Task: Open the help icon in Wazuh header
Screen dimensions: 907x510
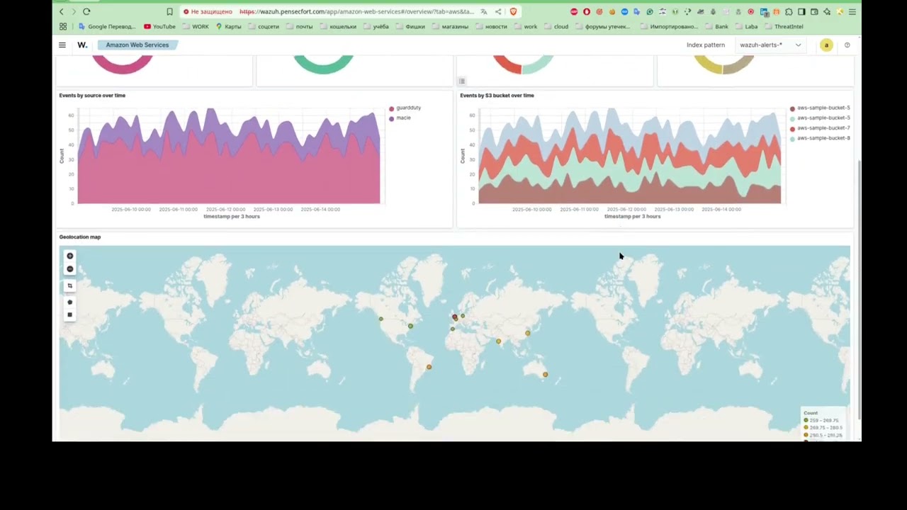Action: click(x=847, y=45)
